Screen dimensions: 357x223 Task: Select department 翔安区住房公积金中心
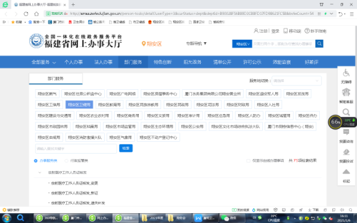coord(83,94)
